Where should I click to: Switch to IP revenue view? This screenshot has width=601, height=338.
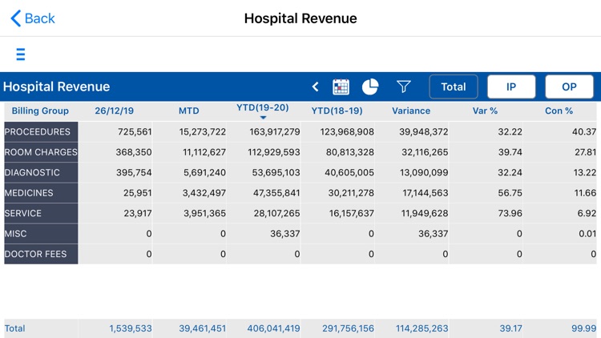pyautogui.click(x=511, y=87)
